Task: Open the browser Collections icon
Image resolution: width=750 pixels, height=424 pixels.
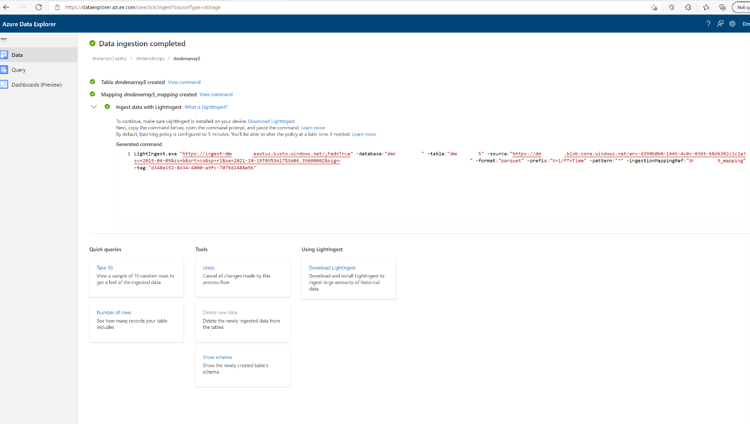Action: coord(723,7)
